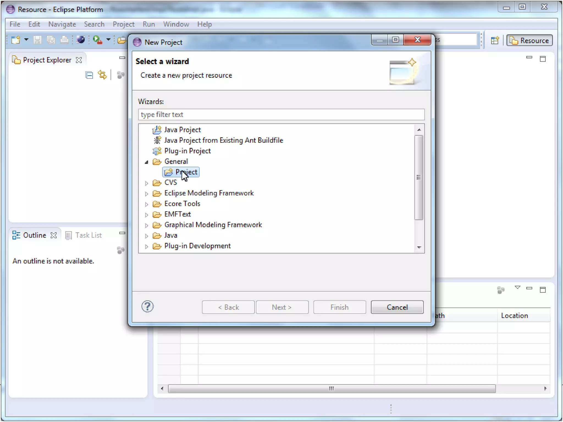Click the Print toolbar icon
563x422 pixels.
[x=64, y=40]
